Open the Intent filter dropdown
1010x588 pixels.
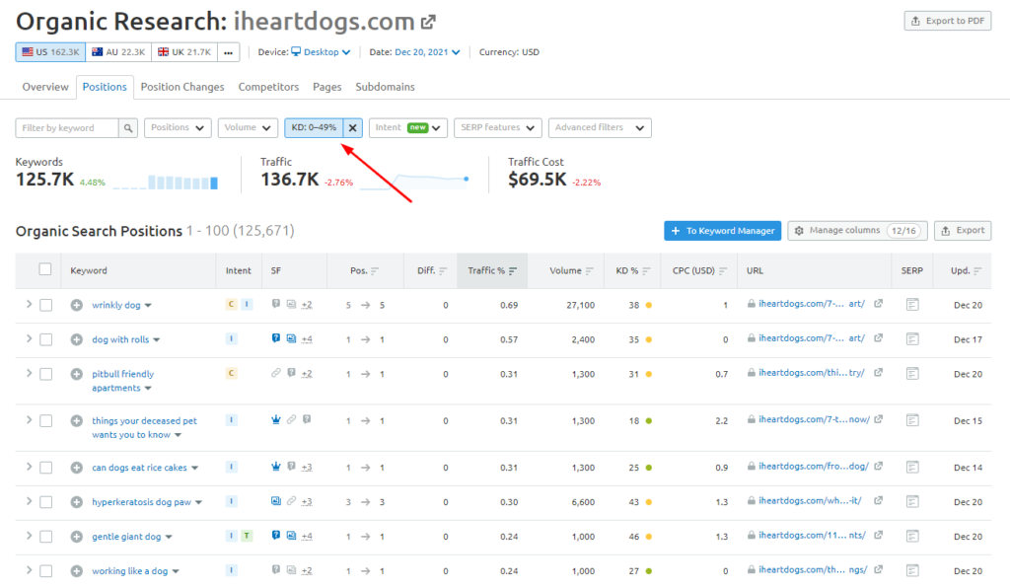pos(407,128)
